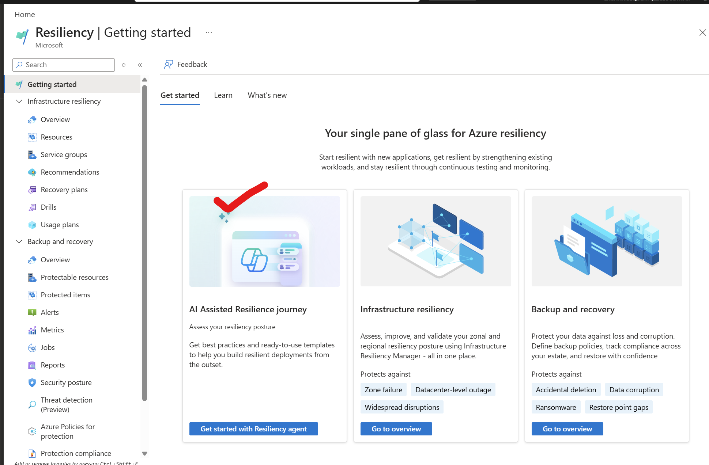Switch to the Learn tab
This screenshot has height=465, width=709.
[223, 95]
